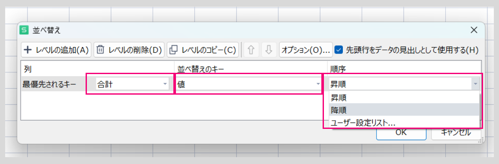Click the green S app icon in title bar

(x=24, y=30)
